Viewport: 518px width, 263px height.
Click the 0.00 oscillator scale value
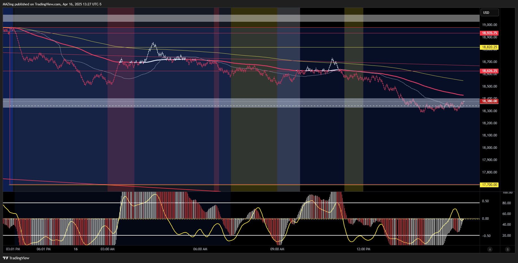tap(485, 219)
